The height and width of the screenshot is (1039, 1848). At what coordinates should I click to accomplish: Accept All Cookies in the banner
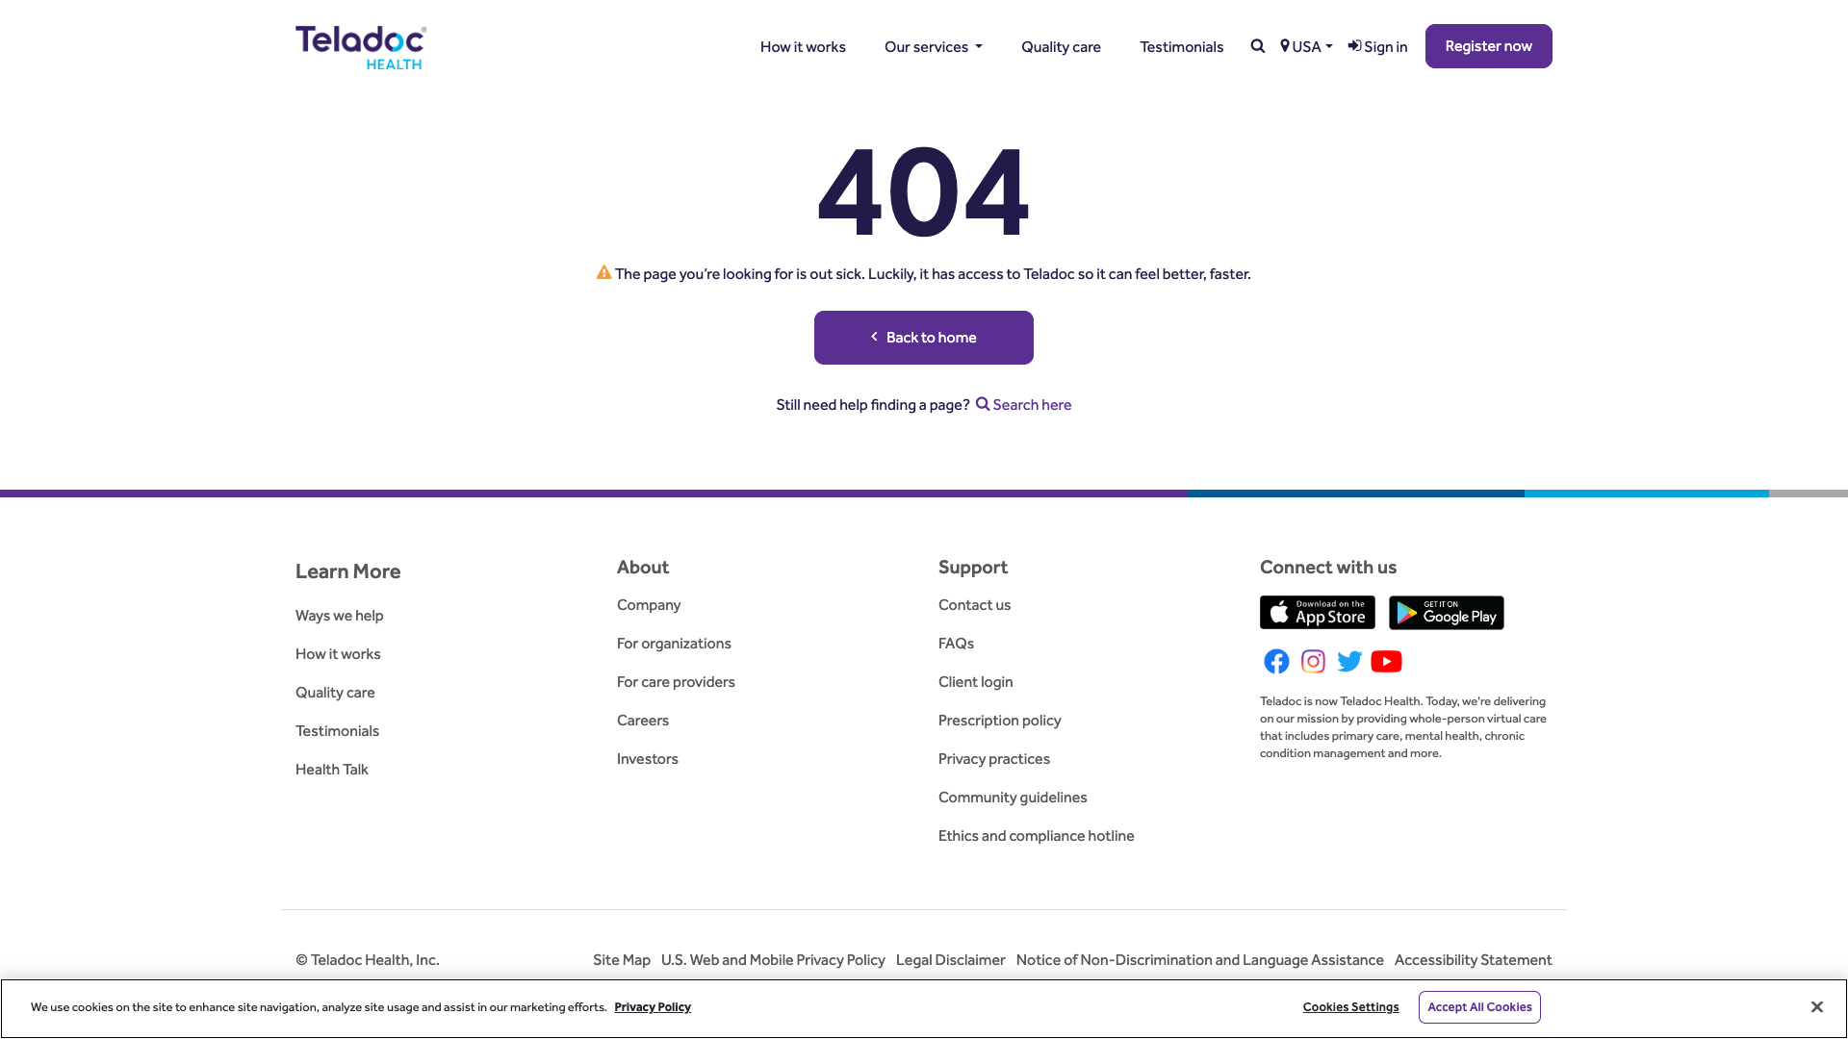pyautogui.click(x=1479, y=1006)
